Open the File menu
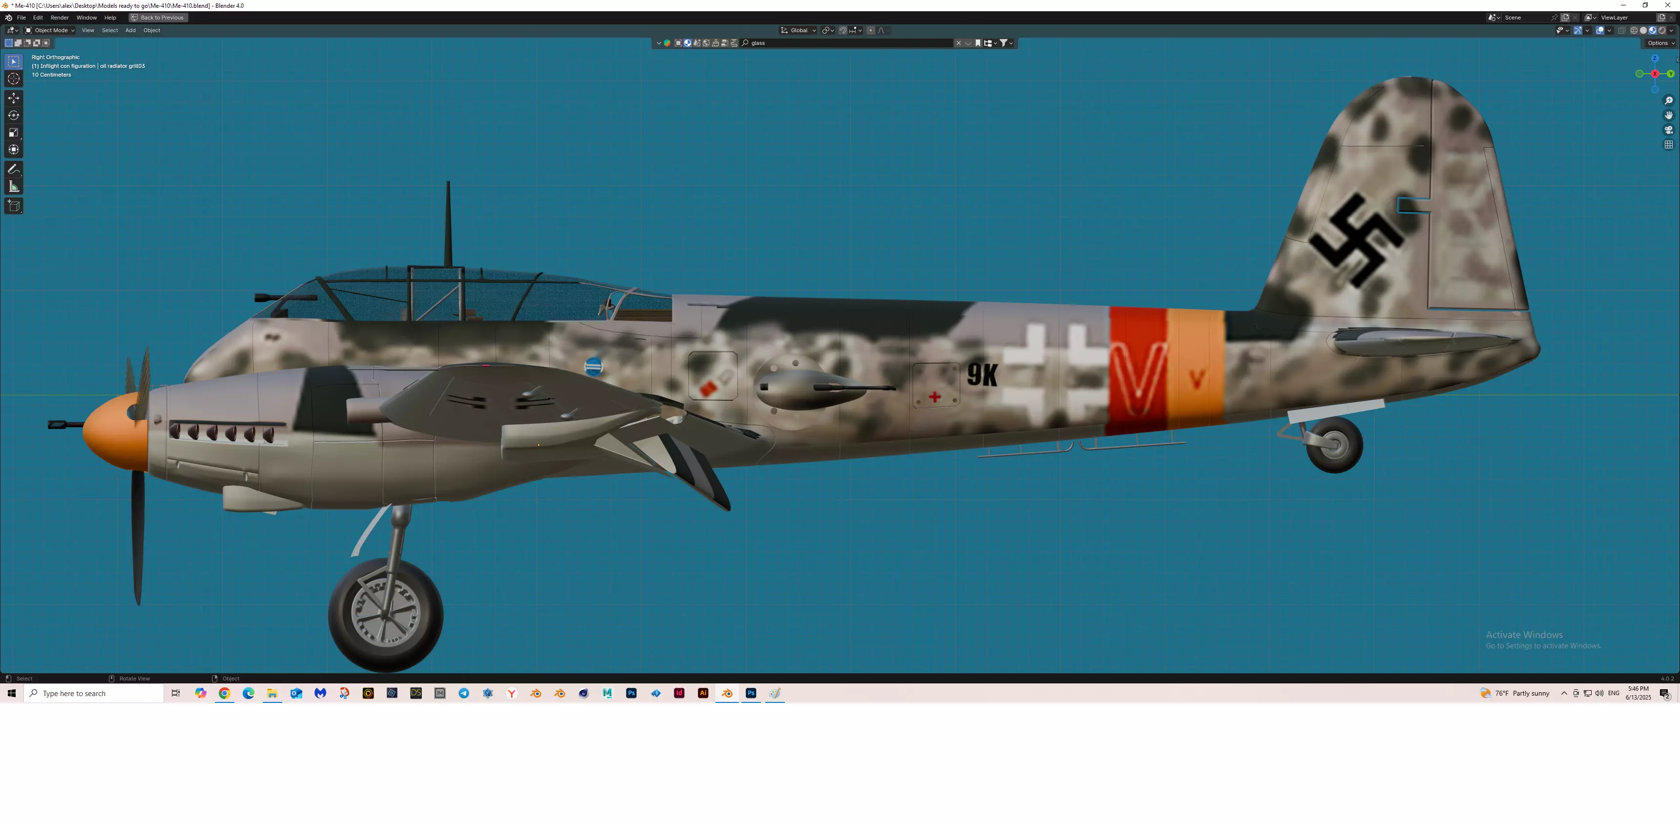1680x824 pixels. 21,18
